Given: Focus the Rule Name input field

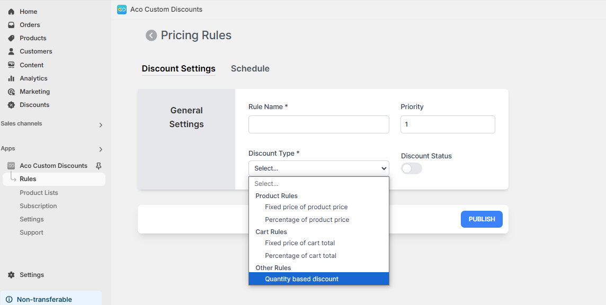Looking at the screenshot, I should [x=319, y=124].
